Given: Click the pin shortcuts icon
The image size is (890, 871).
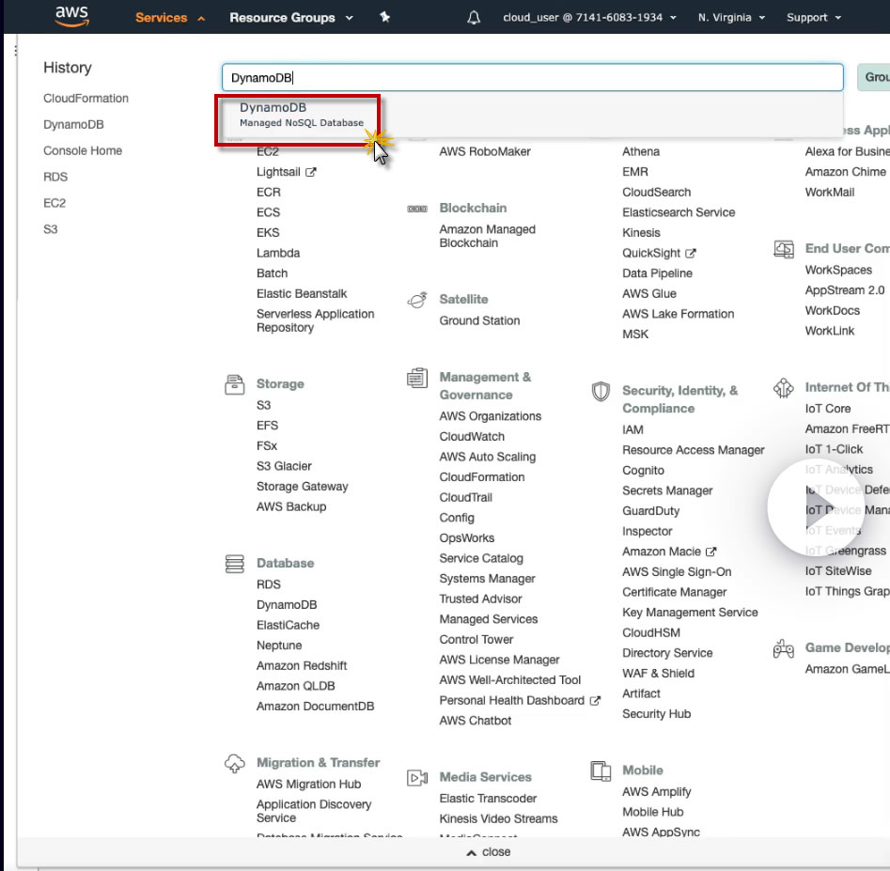Looking at the screenshot, I should 384,17.
